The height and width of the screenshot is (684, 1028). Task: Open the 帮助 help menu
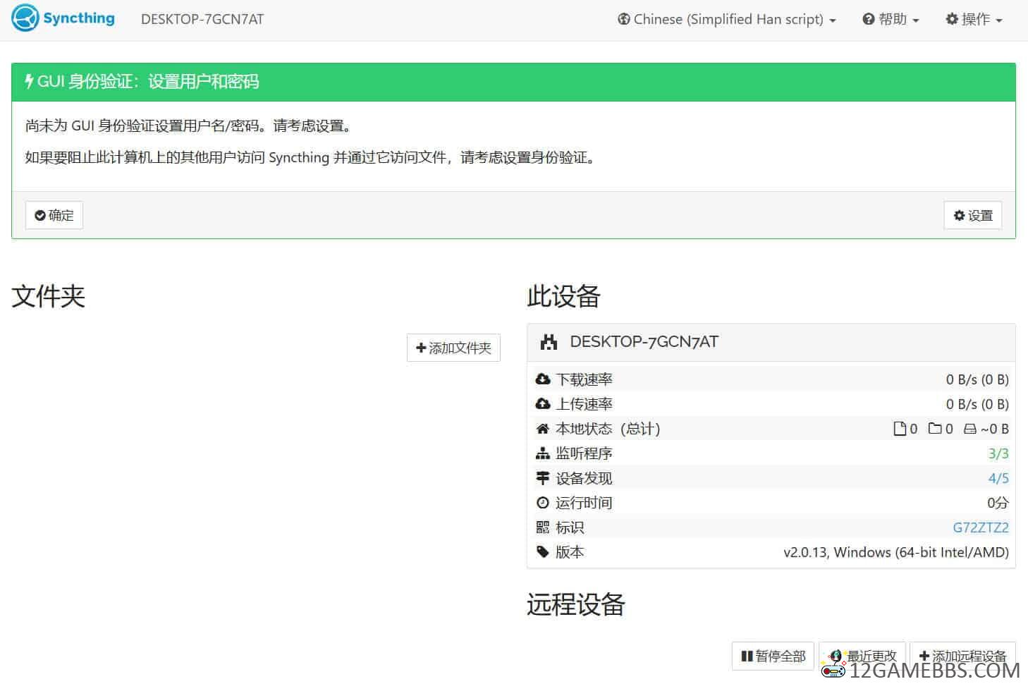tap(891, 20)
